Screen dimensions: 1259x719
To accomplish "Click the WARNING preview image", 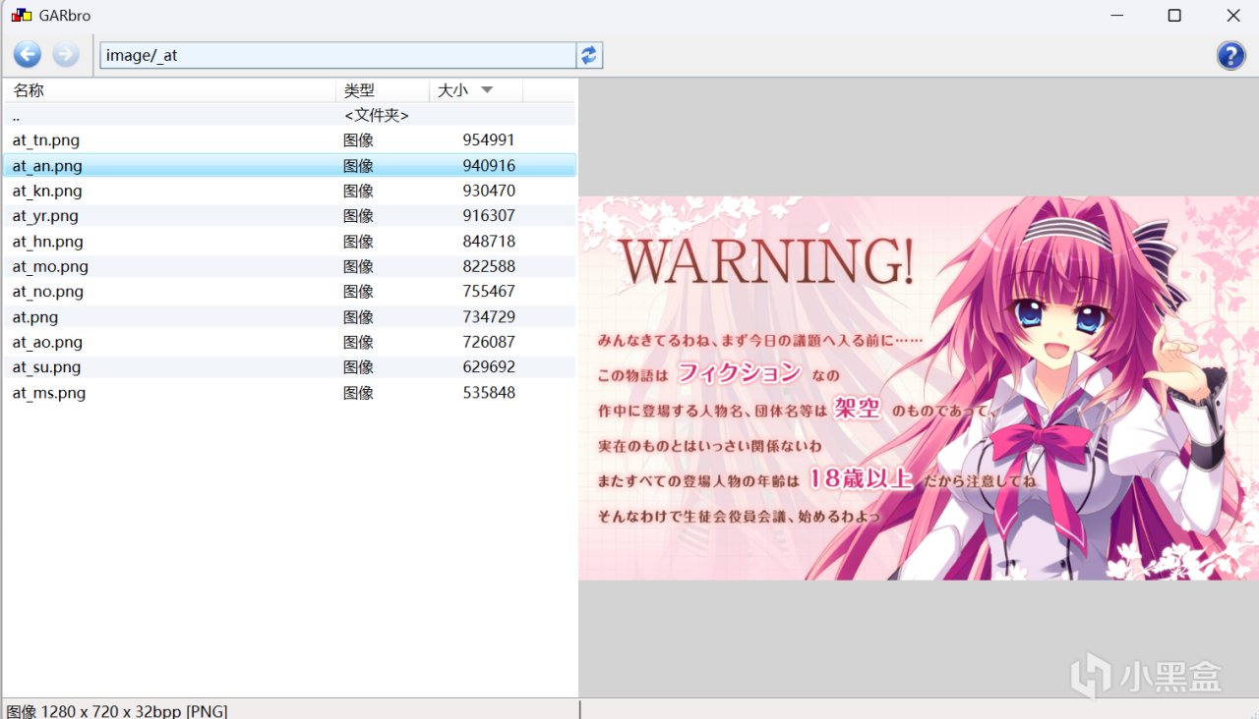I will (x=919, y=388).
